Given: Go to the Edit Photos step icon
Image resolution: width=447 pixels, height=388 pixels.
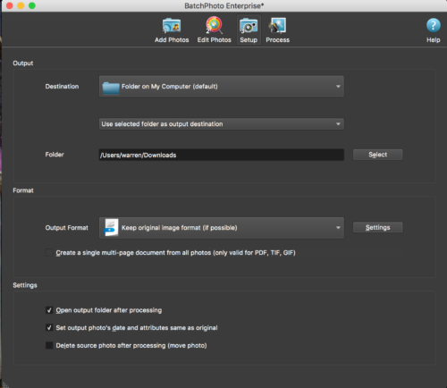Looking at the screenshot, I should [214, 25].
